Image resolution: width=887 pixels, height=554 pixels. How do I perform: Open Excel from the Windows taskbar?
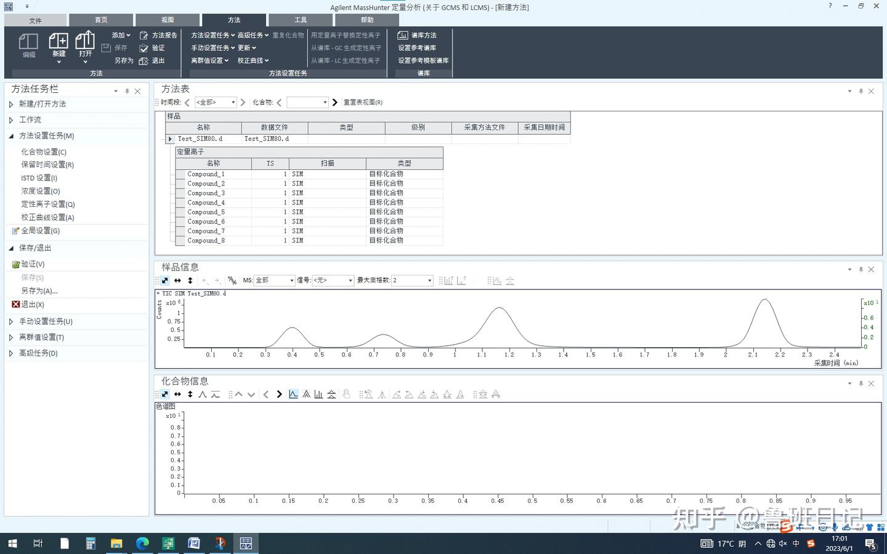pos(168,544)
